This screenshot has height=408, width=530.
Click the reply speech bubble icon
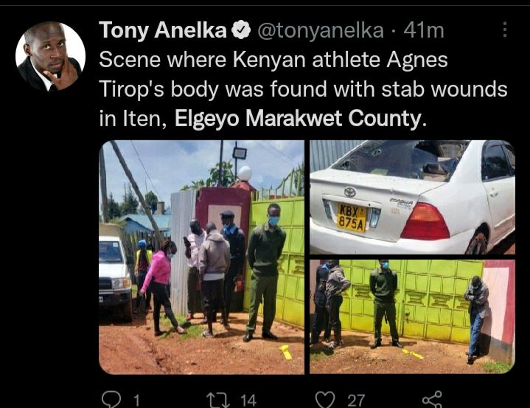pyautogui.click(x=111, y=399)
